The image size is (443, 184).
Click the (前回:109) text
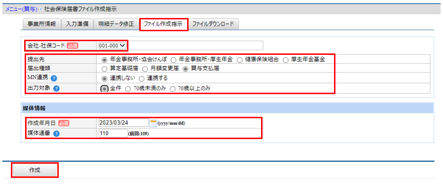[138, 134]
